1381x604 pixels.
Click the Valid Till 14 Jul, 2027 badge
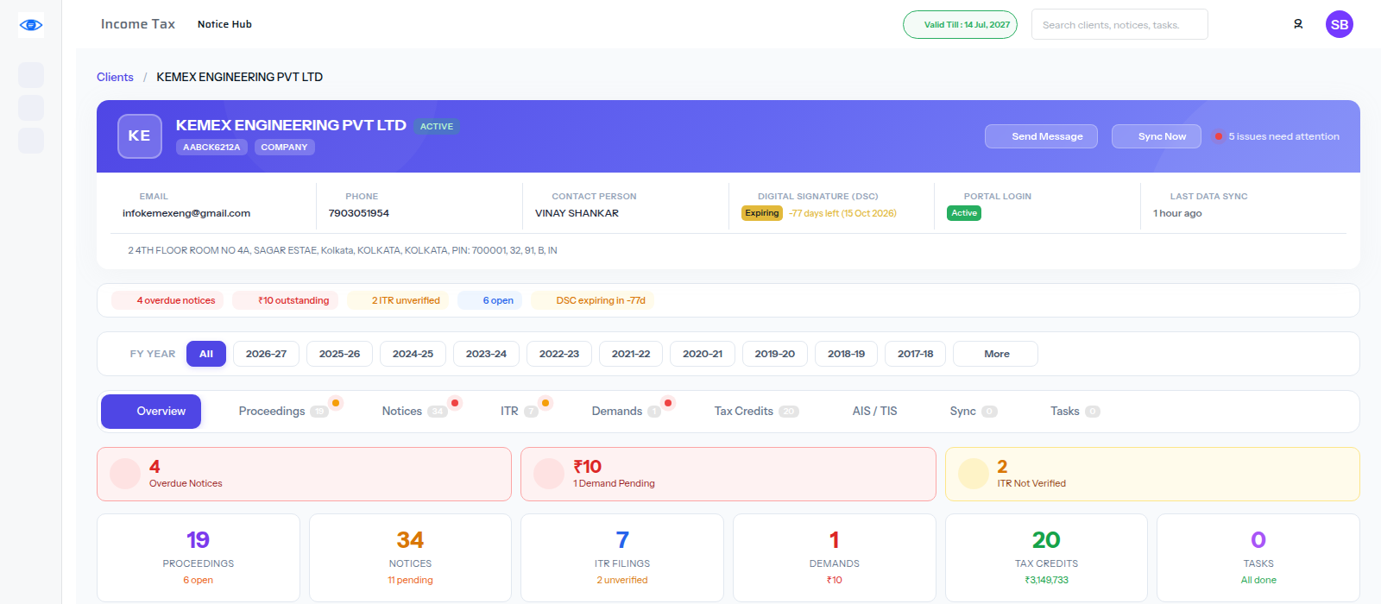[x=960, y=24]
